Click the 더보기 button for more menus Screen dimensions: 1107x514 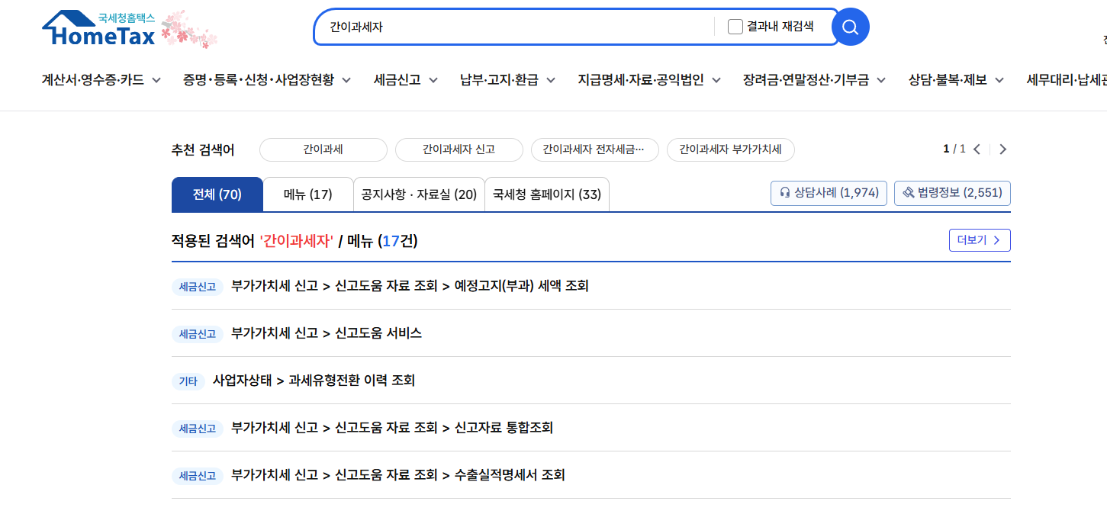980,239
